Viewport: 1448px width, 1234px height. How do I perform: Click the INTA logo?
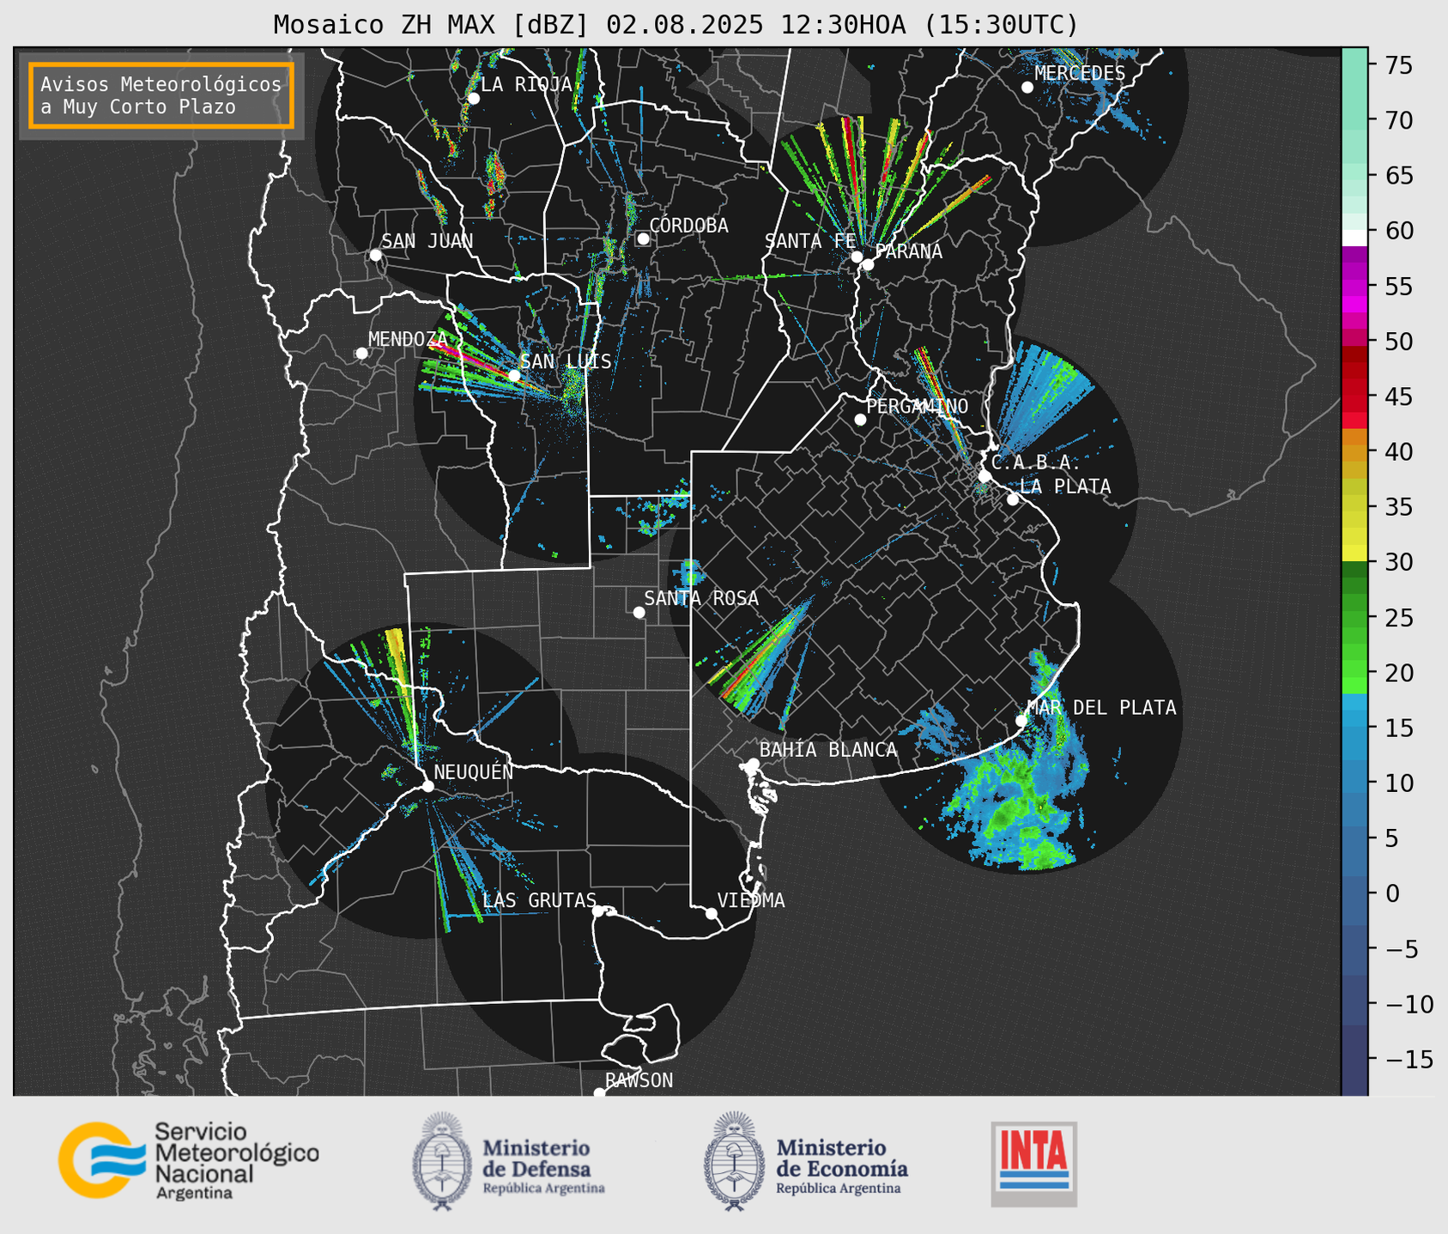coord(1033,1164)
